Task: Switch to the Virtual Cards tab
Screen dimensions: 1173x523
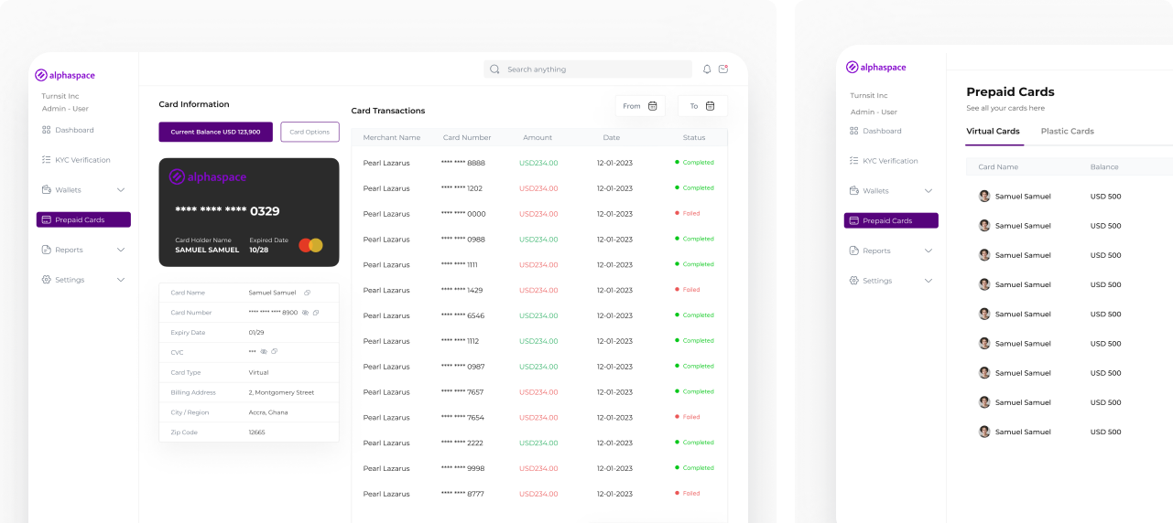Action: (x=994, y=131)
